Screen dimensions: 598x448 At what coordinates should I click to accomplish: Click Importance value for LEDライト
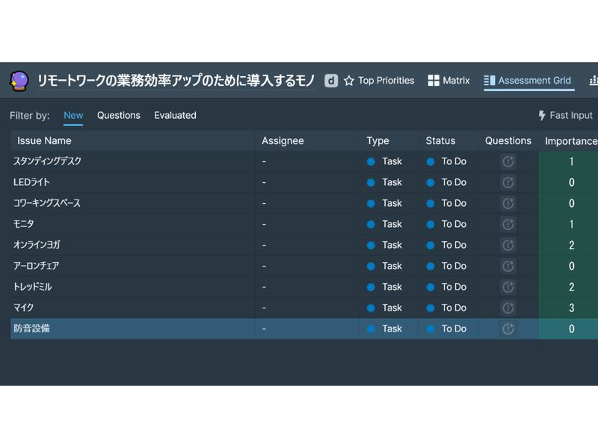point(571,182)
